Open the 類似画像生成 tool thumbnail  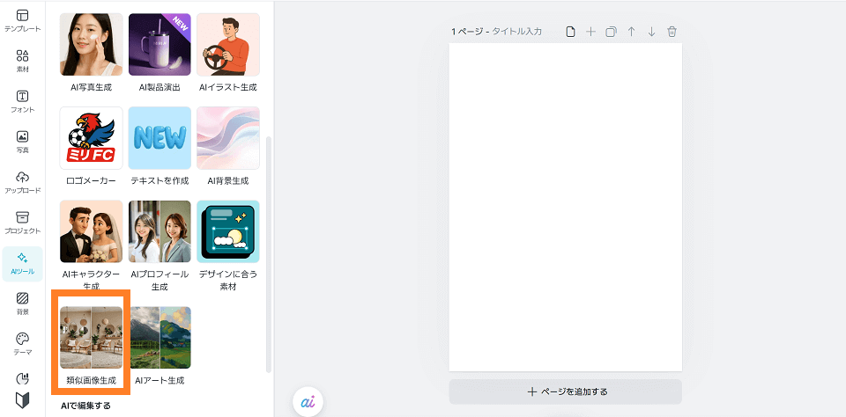91,338
